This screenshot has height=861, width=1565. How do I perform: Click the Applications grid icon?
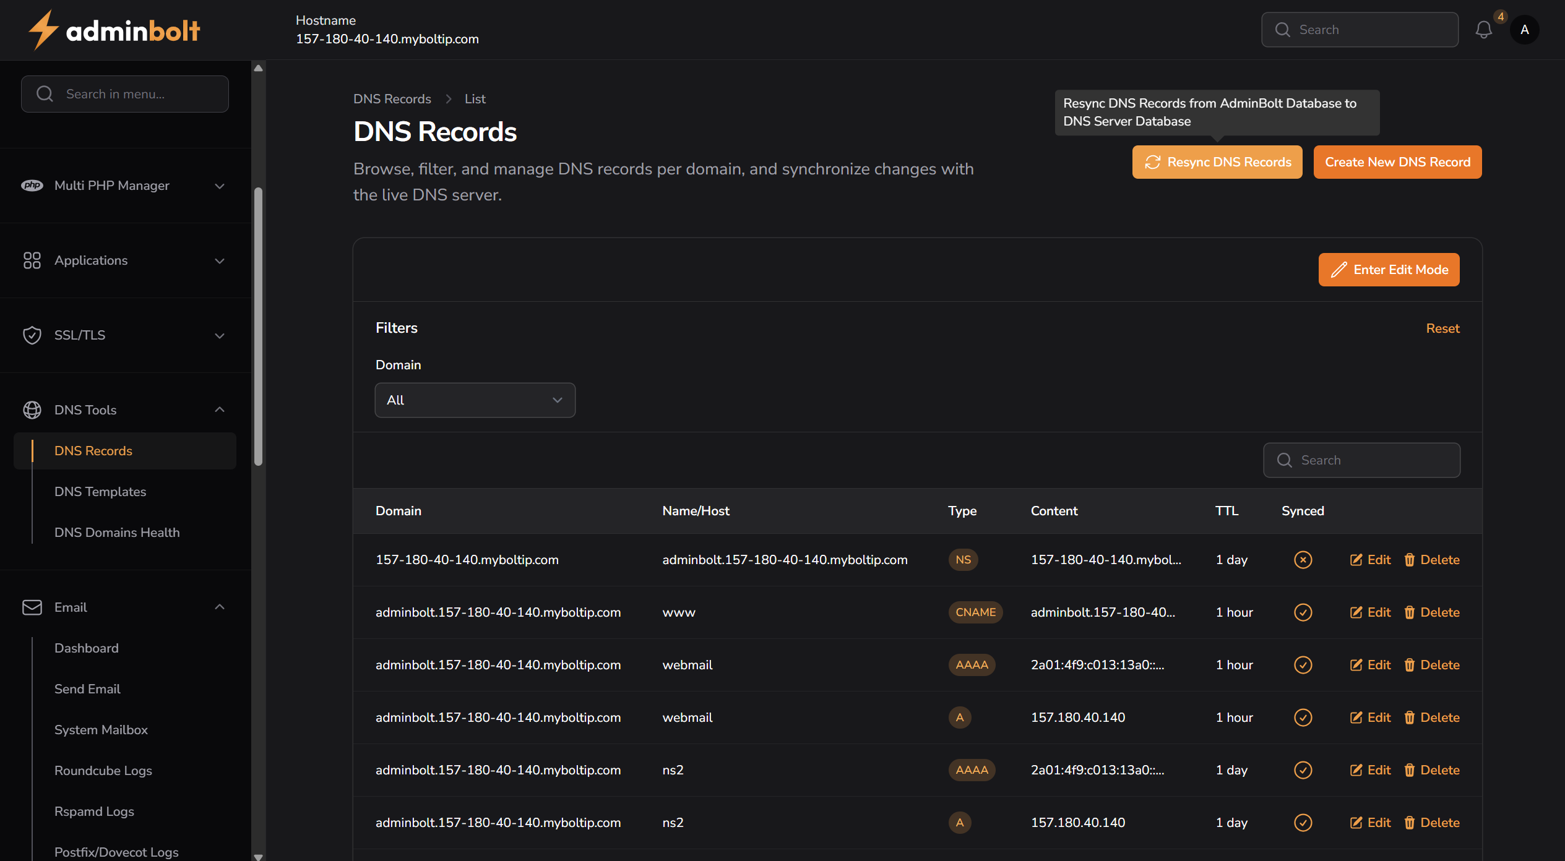click(32, 260)
